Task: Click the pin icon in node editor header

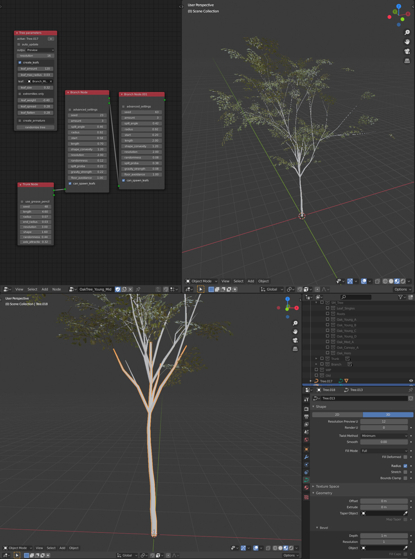Action: pos(138,289)
